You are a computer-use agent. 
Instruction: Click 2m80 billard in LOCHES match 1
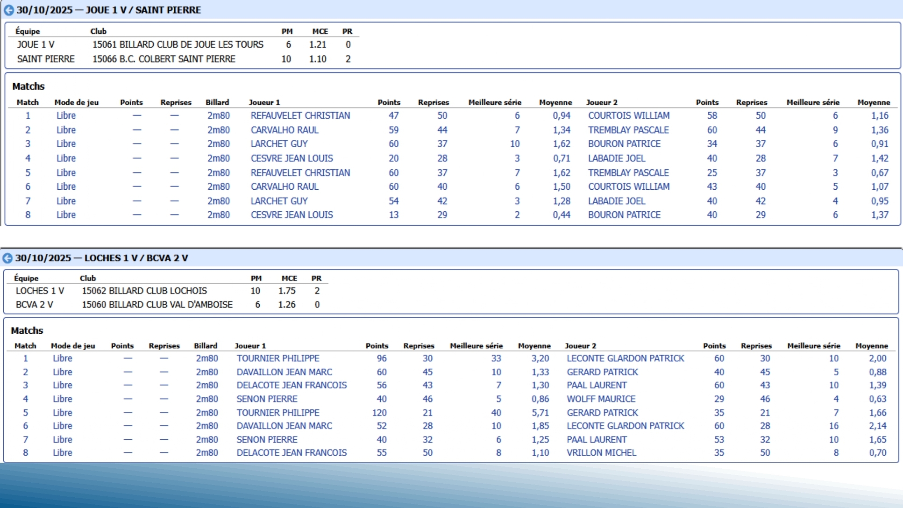coord(206,358)
